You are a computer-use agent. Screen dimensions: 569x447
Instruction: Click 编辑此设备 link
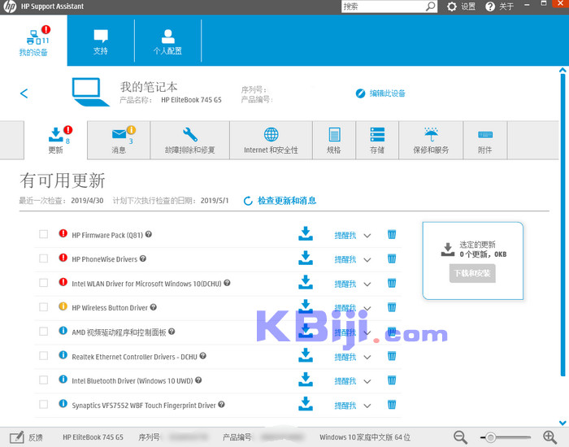[x=380, y=93]
